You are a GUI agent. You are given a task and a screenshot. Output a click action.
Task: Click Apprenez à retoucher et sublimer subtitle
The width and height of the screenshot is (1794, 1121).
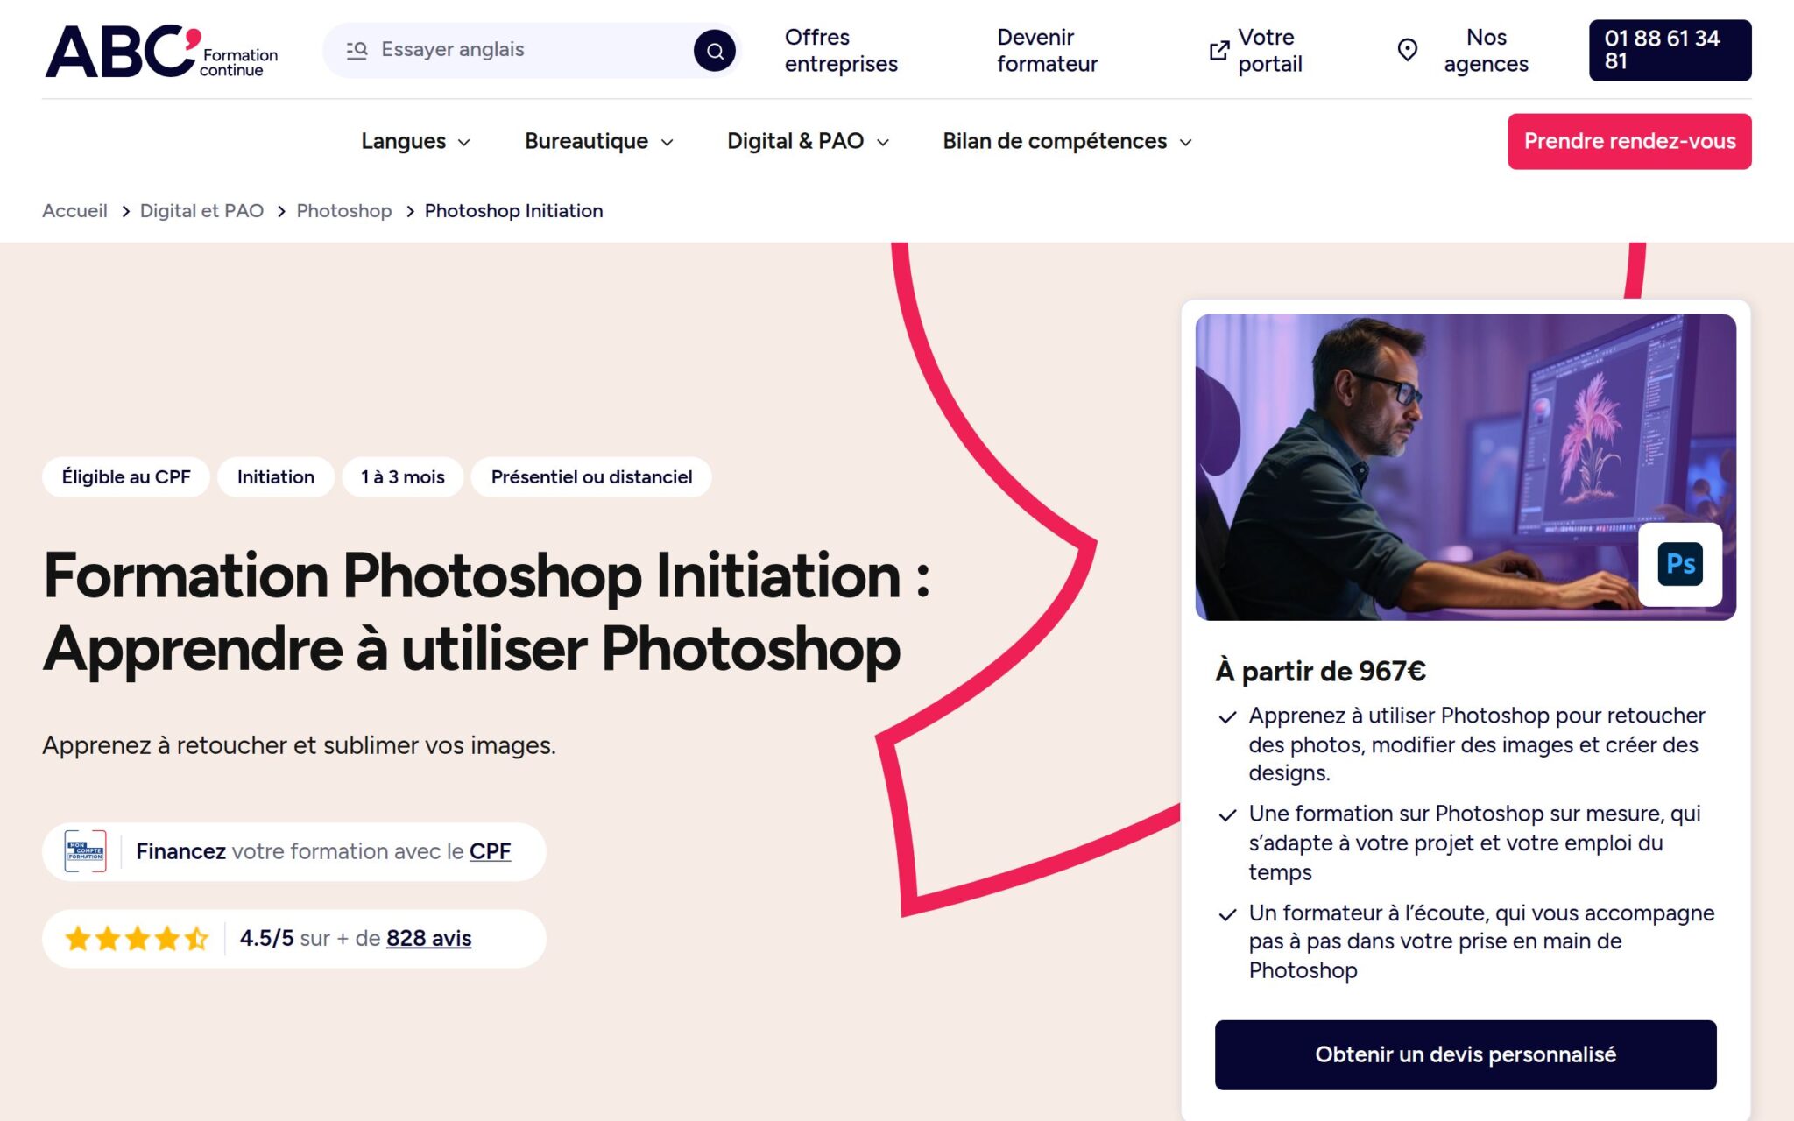(299, 745)
